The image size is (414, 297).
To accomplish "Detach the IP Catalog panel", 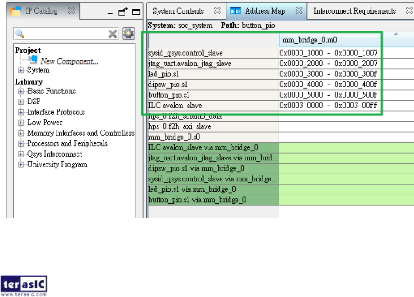I will 123,12.
